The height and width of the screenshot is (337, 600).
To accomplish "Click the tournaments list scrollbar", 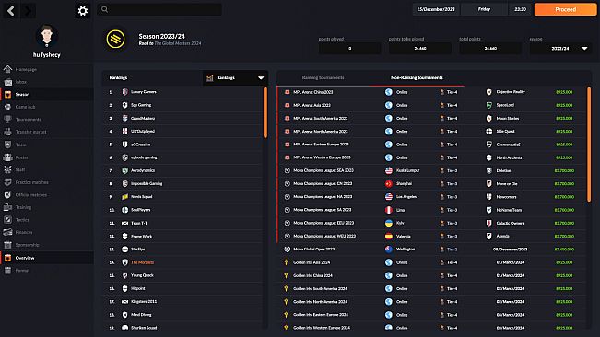I will [x=589, y=145].
